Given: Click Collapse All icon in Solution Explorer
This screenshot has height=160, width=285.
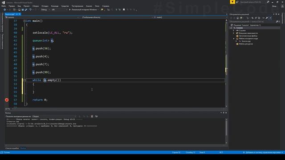Looking at the screenshot, I should 256,18.
